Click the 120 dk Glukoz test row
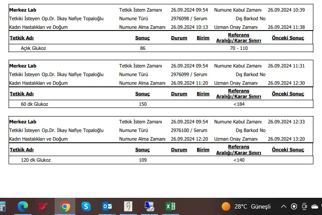Image resolution: width=322 pixels, height=215 pixels. pyautogui.click(x=36, y=160)
